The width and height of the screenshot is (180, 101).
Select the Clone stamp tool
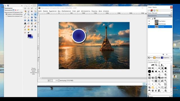point(25,29)
